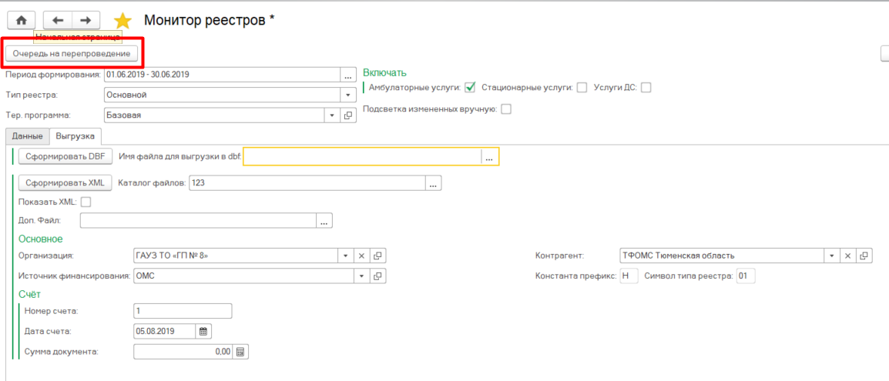Switch to the Данные tab
This screenshot has width=889, height=381.
pos(27,136)
